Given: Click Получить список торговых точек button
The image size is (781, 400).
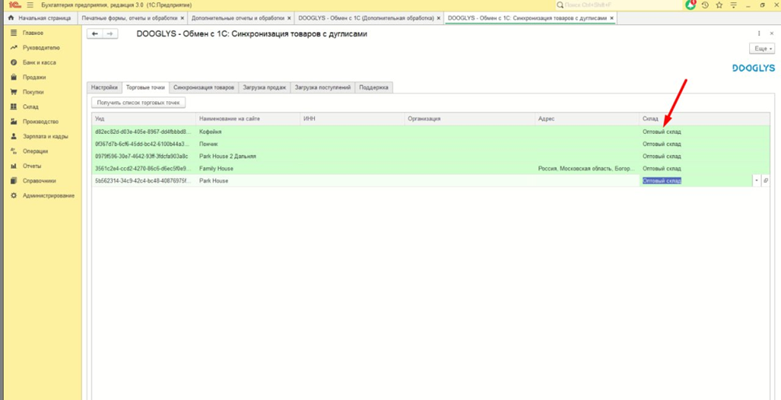Looking at the screenshot, I should tap(139, 103).
